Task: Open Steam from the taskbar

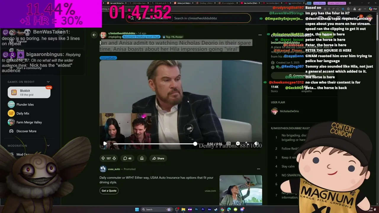Action: [216, 209]
